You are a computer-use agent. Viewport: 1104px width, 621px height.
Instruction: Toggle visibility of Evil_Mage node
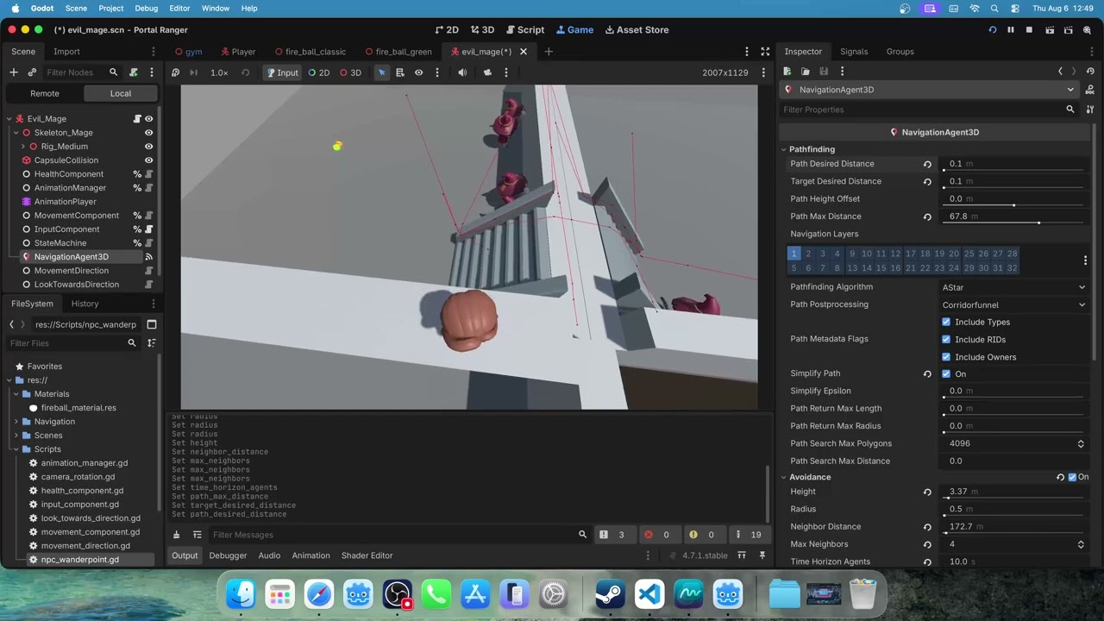pyautogui.click(x=148, y=119)
